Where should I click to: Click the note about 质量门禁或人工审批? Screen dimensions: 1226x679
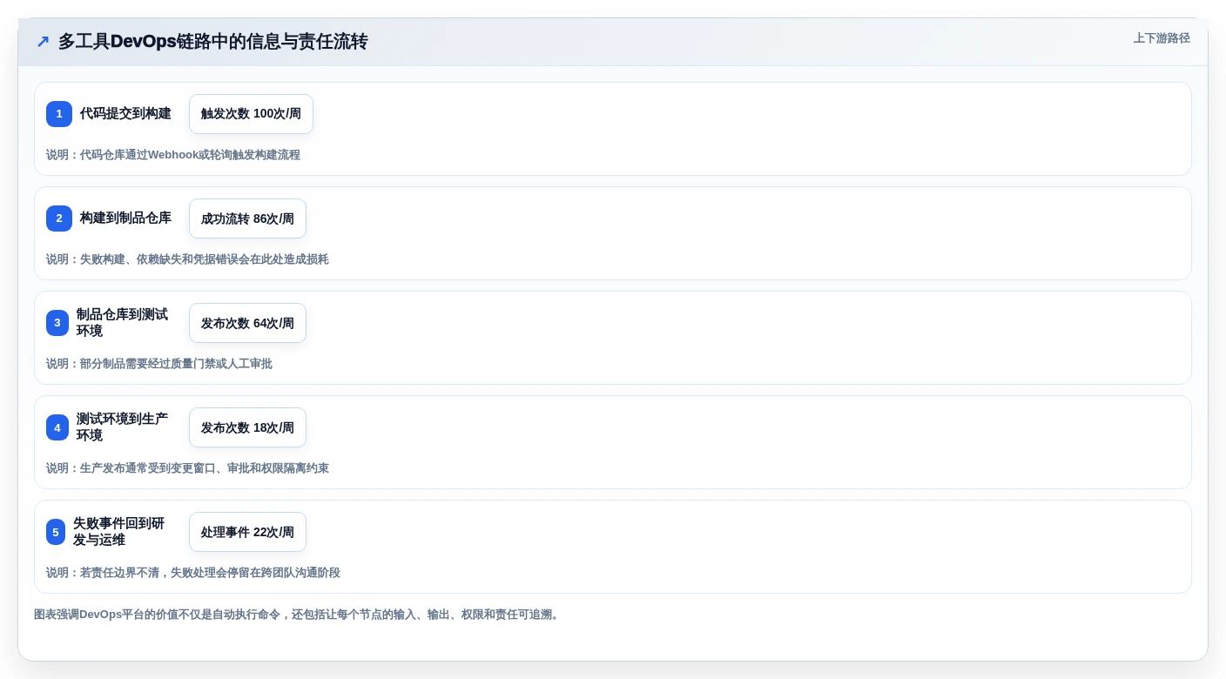(x=159, y=364)
